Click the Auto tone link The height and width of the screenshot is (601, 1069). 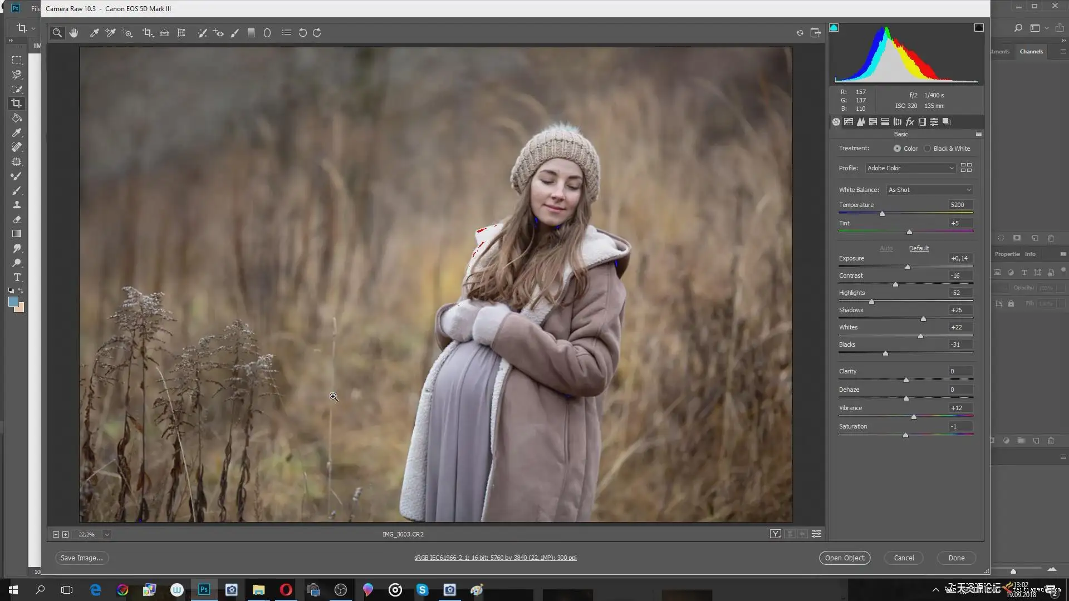(886, 248)
